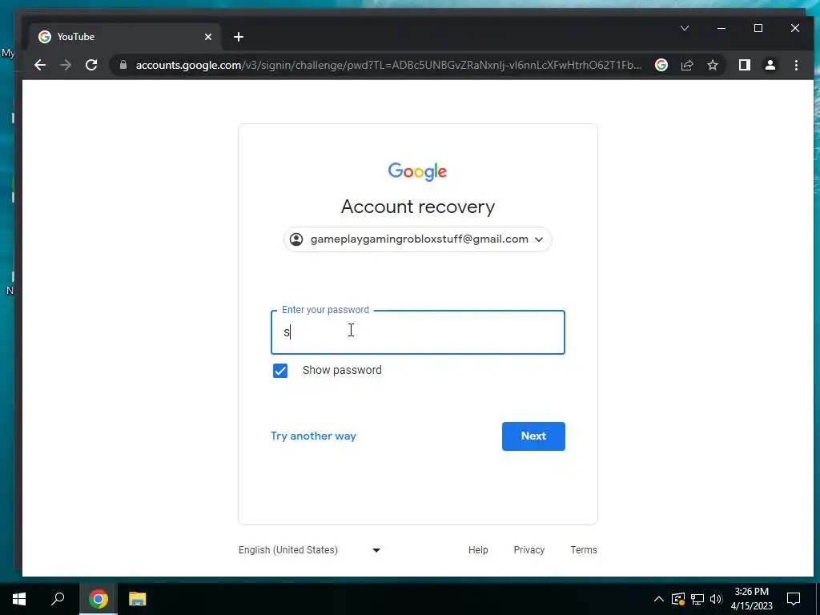Click the Google logo
This screenshot has height=615, width=820.
coord(417,171)
